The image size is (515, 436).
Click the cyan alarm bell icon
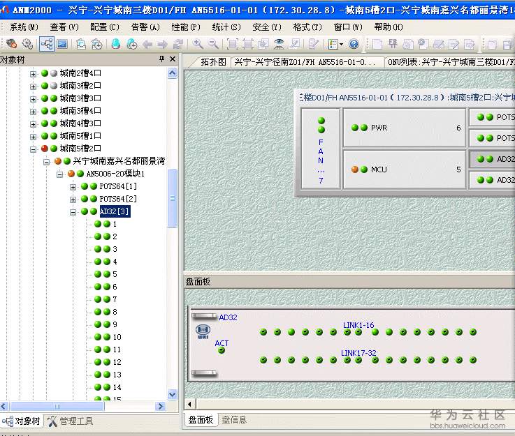[115, 43]
